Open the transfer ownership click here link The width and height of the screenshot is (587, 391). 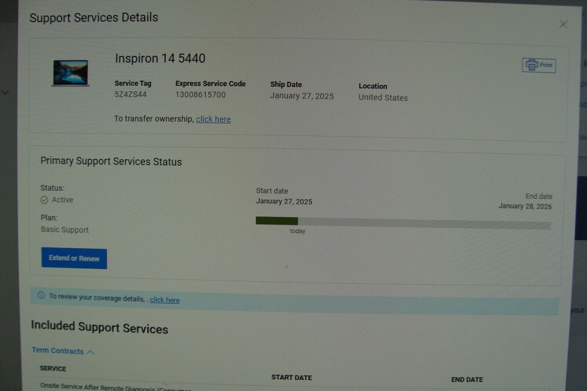(213, 119)
